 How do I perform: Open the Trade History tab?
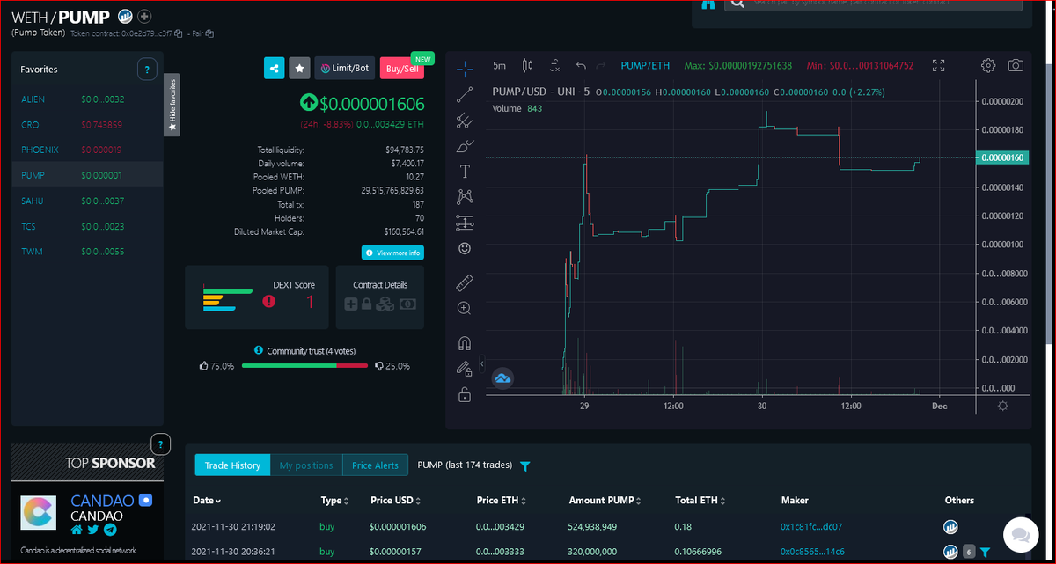click(x=232, y=465)
